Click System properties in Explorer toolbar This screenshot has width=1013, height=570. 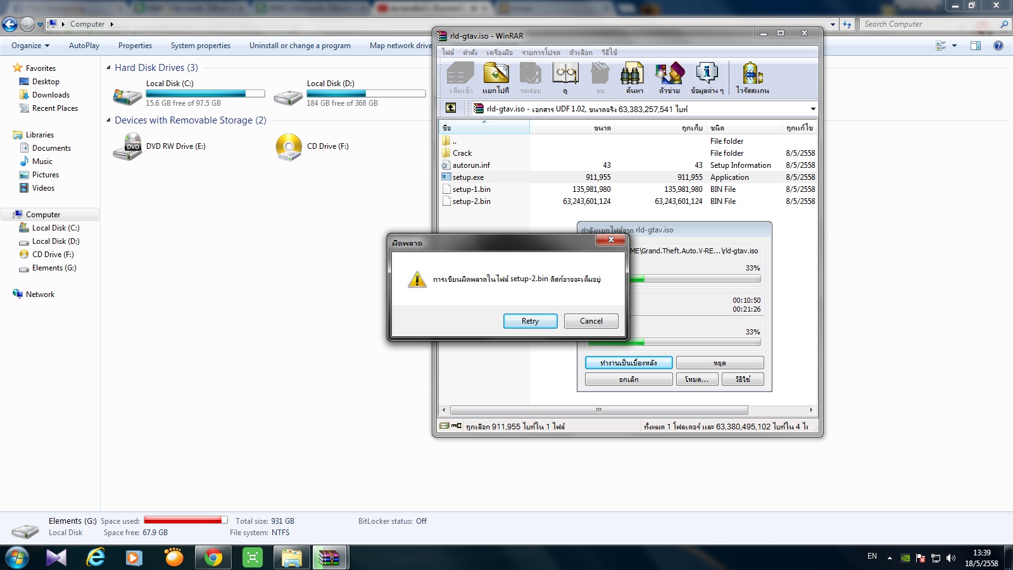tap(201, 46)
